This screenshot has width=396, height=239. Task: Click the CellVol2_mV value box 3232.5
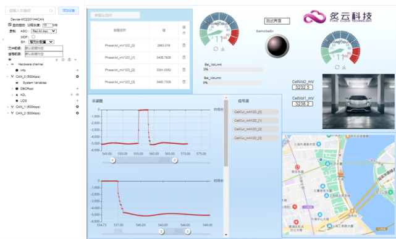303,87
